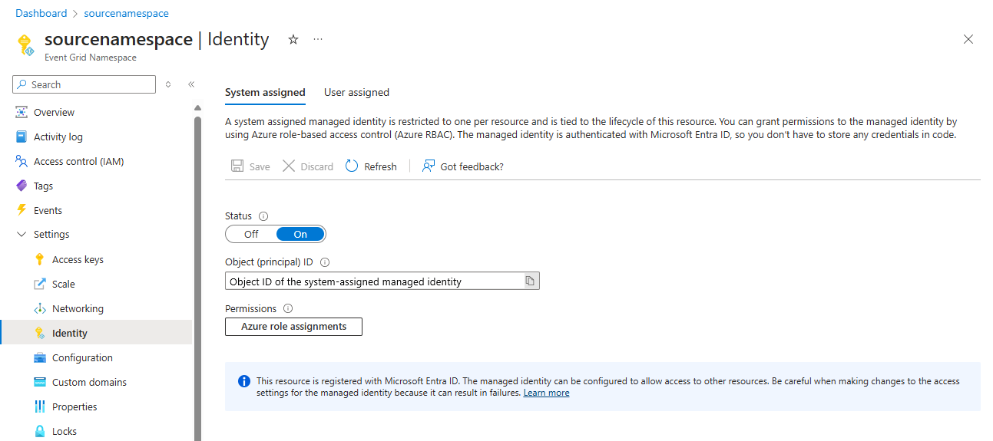Switch to the User assigned tab

point(356,92)
